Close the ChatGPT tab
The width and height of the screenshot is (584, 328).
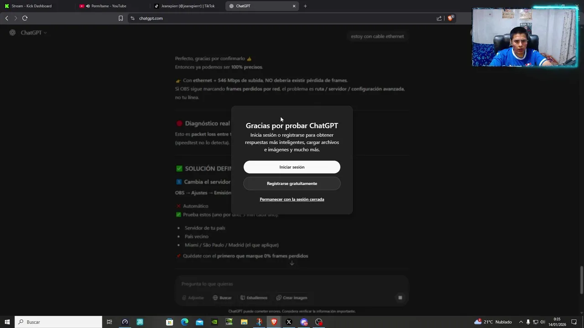294,6
